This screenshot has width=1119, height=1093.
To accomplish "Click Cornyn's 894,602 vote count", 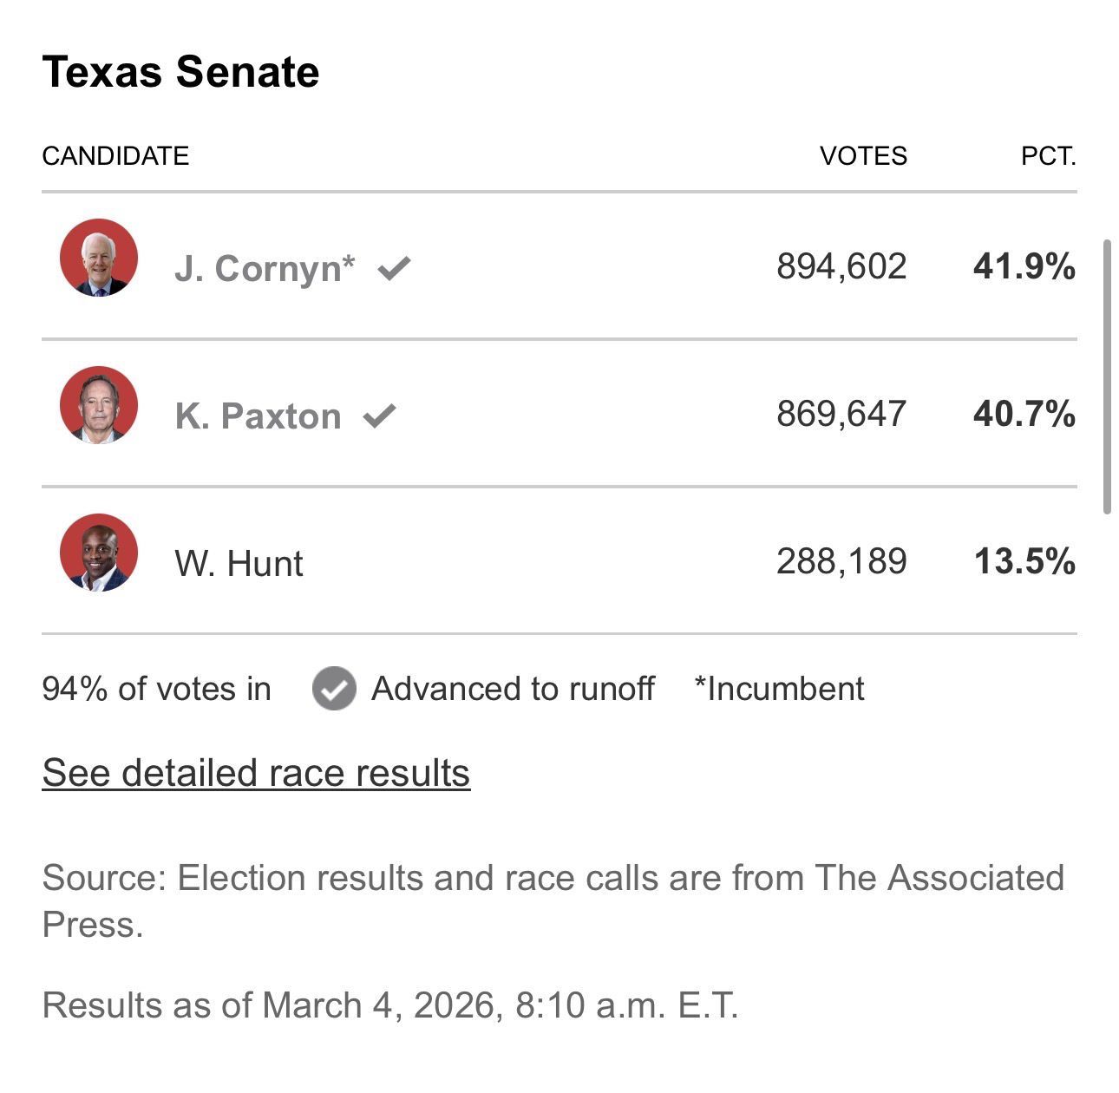I will (x=841, y=266).
